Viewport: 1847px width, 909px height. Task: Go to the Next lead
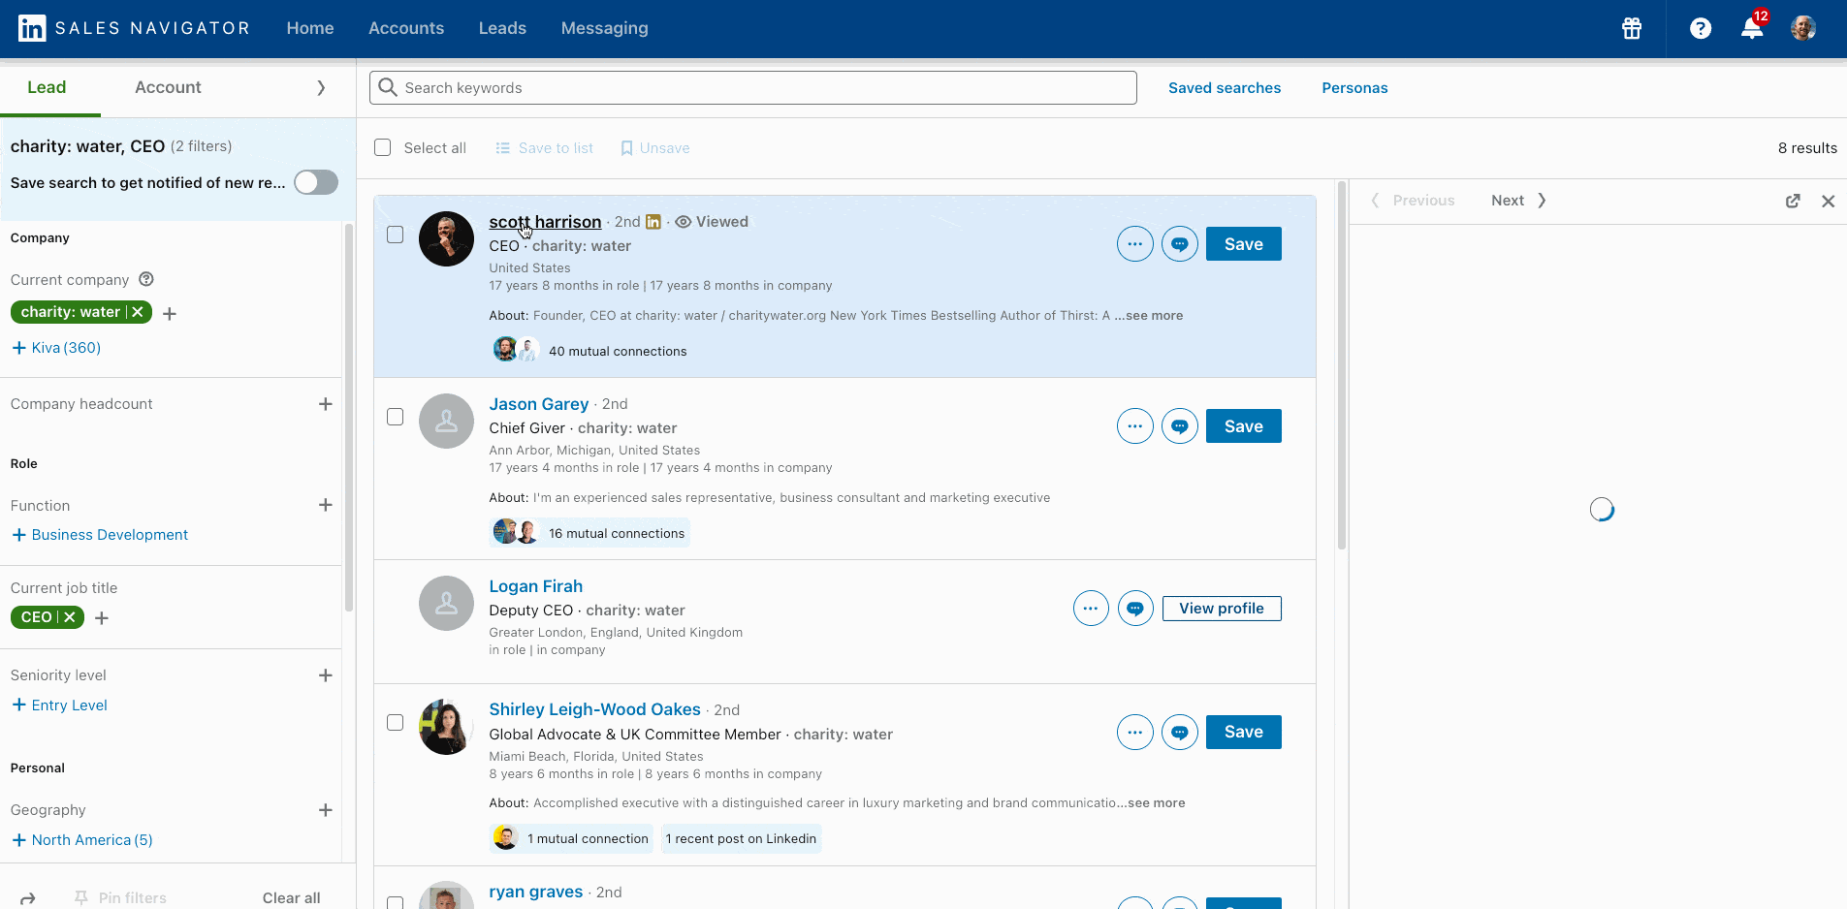1518,201
